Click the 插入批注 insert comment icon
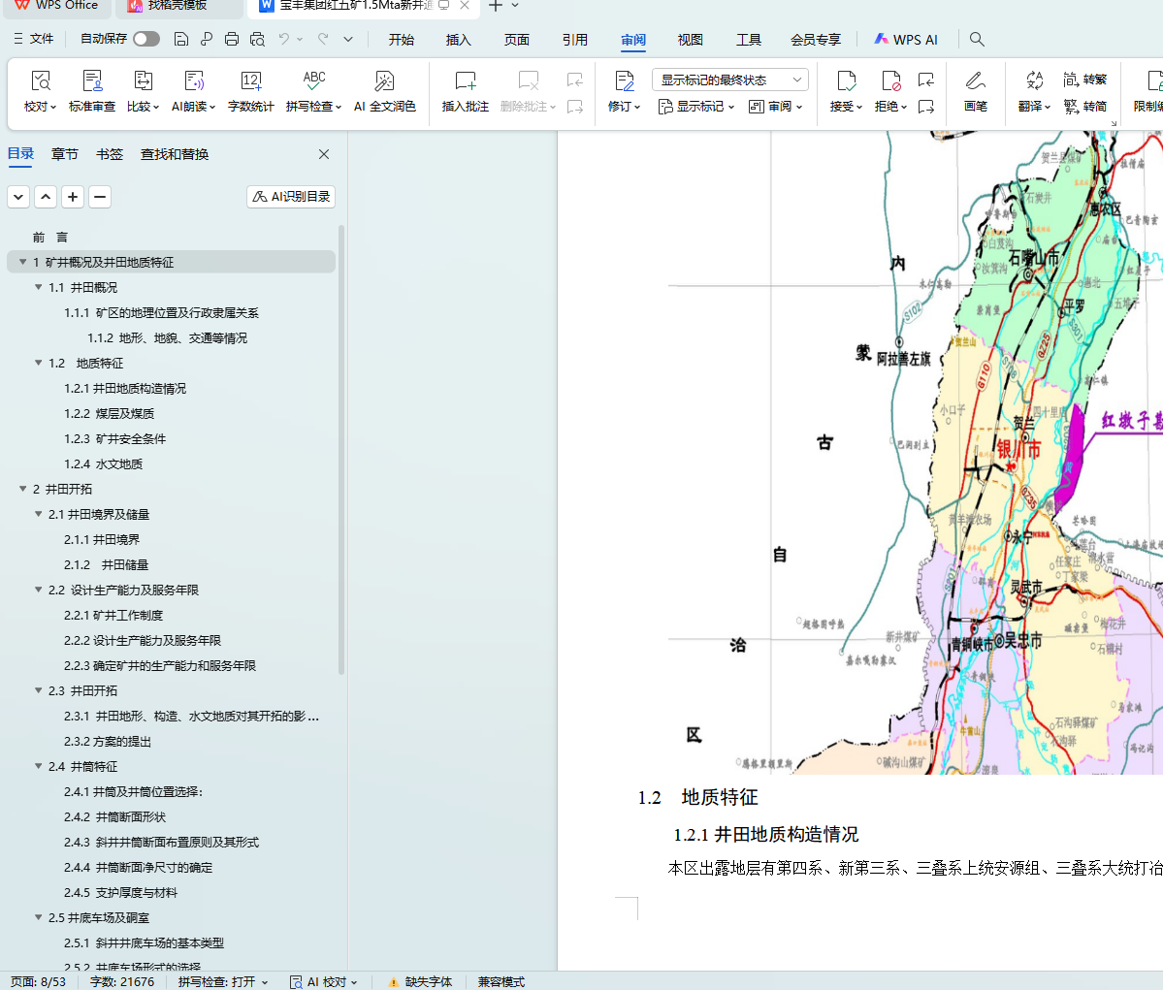Screen dimensions: 1163x990 click(x=466, y=81)
